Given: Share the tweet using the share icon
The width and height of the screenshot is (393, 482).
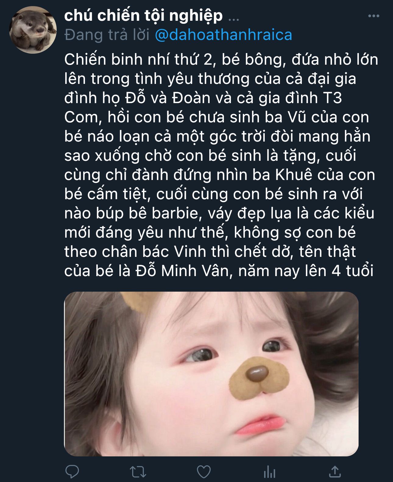Looking at the screenshot, I should [335, 472].
